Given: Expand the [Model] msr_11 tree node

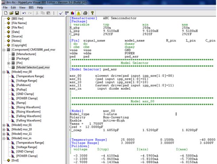Looking at the screenshot, I should coord(4,134).
